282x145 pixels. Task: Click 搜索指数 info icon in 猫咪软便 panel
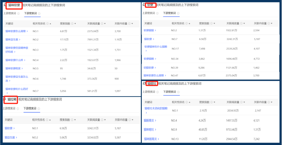click(x=72, y=24)
